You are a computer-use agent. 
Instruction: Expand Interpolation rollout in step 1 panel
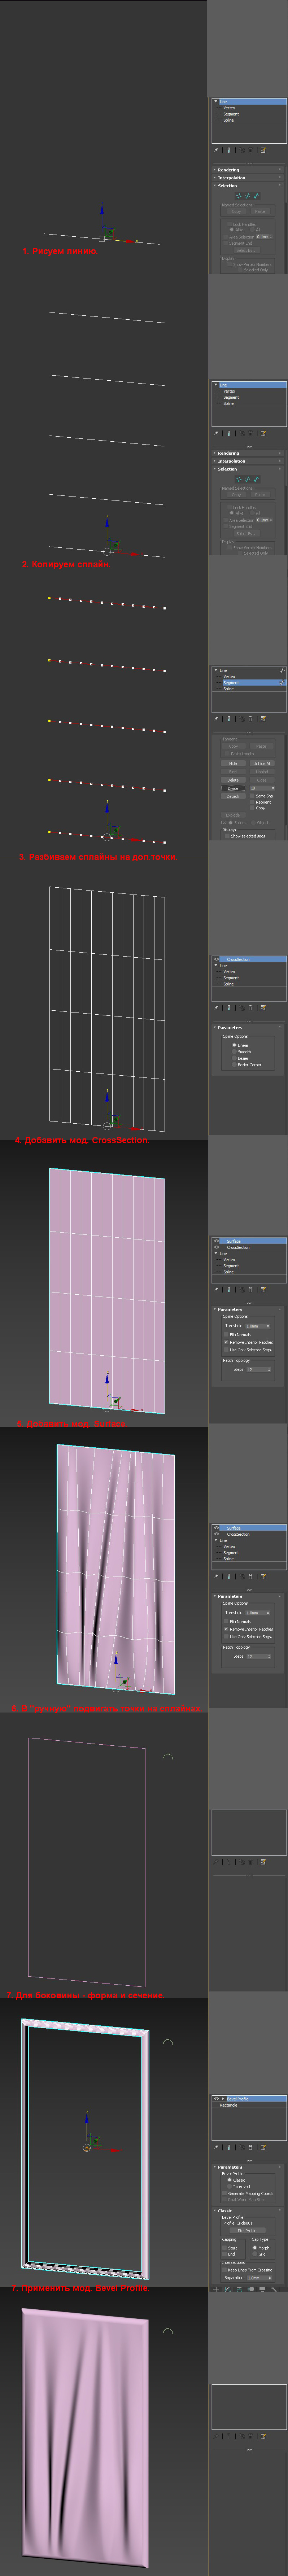pyautogui.click(x=215, y=178)
